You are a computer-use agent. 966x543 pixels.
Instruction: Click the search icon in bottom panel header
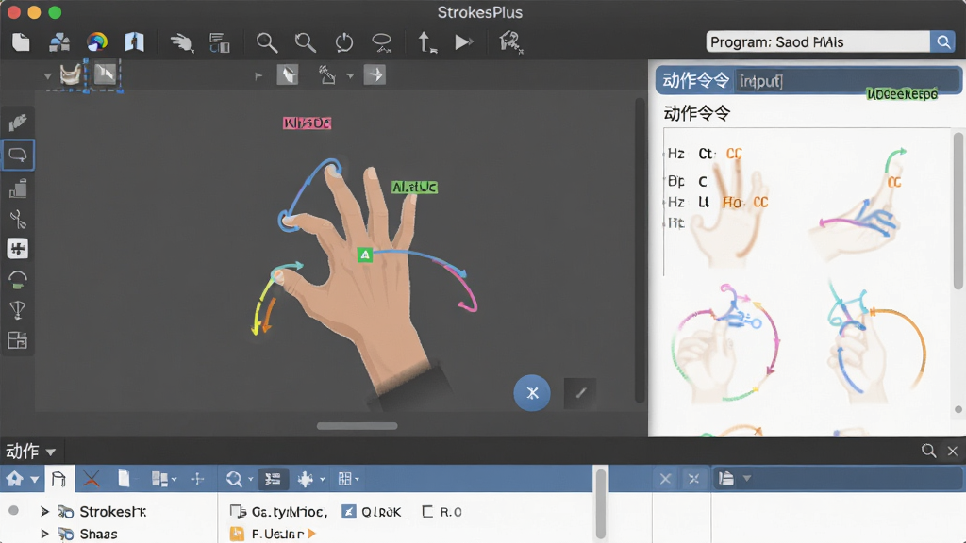[x=928, y=451]
